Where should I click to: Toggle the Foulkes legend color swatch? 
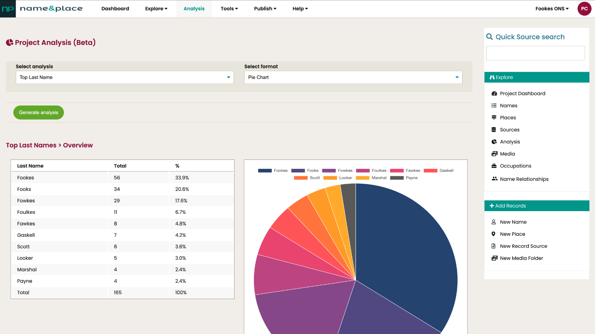(363, 171)
